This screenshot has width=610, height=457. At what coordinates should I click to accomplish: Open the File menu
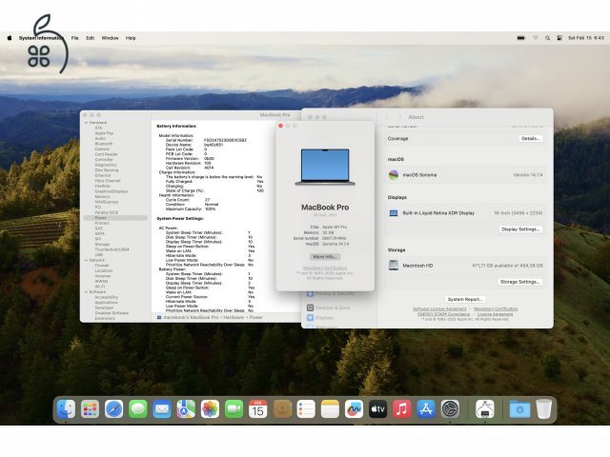[x=74, y=38]
